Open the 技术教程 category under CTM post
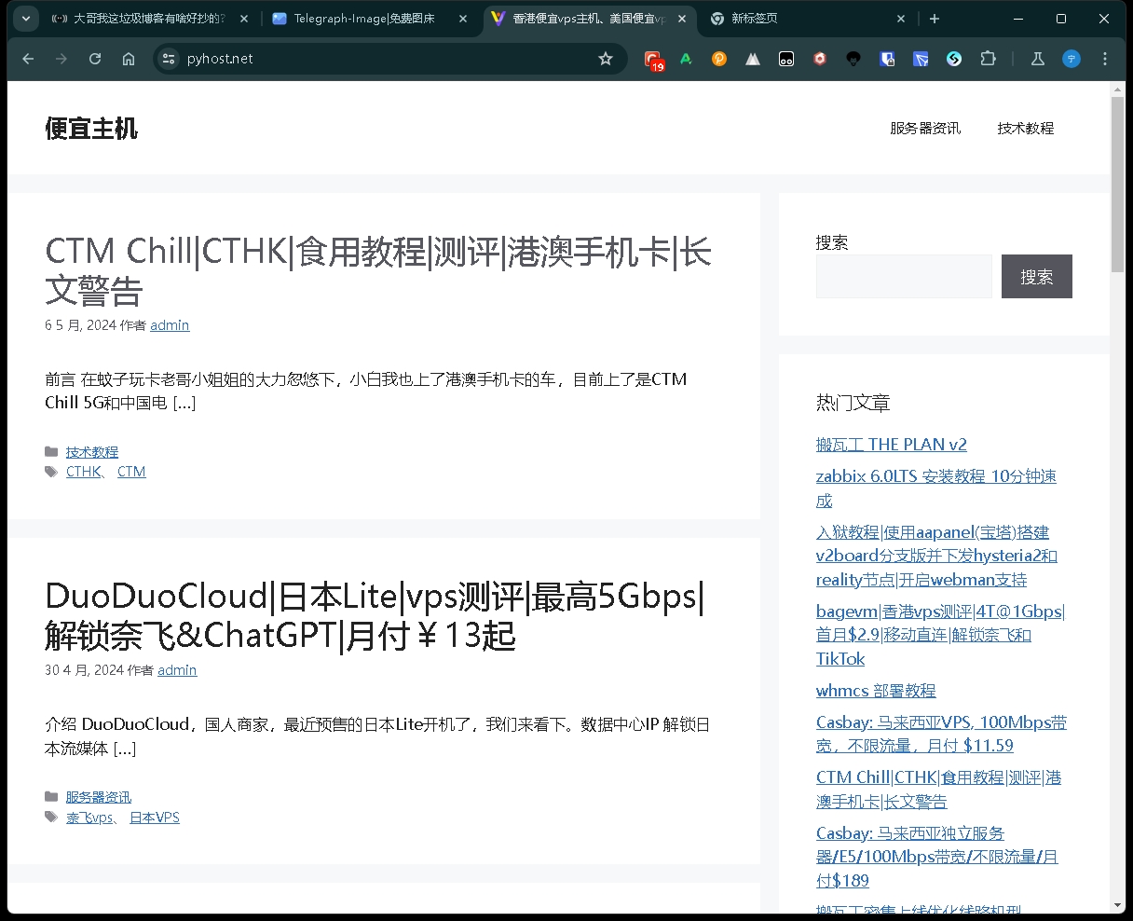Viewport: 1133px width, 921px height. (92, 452)
